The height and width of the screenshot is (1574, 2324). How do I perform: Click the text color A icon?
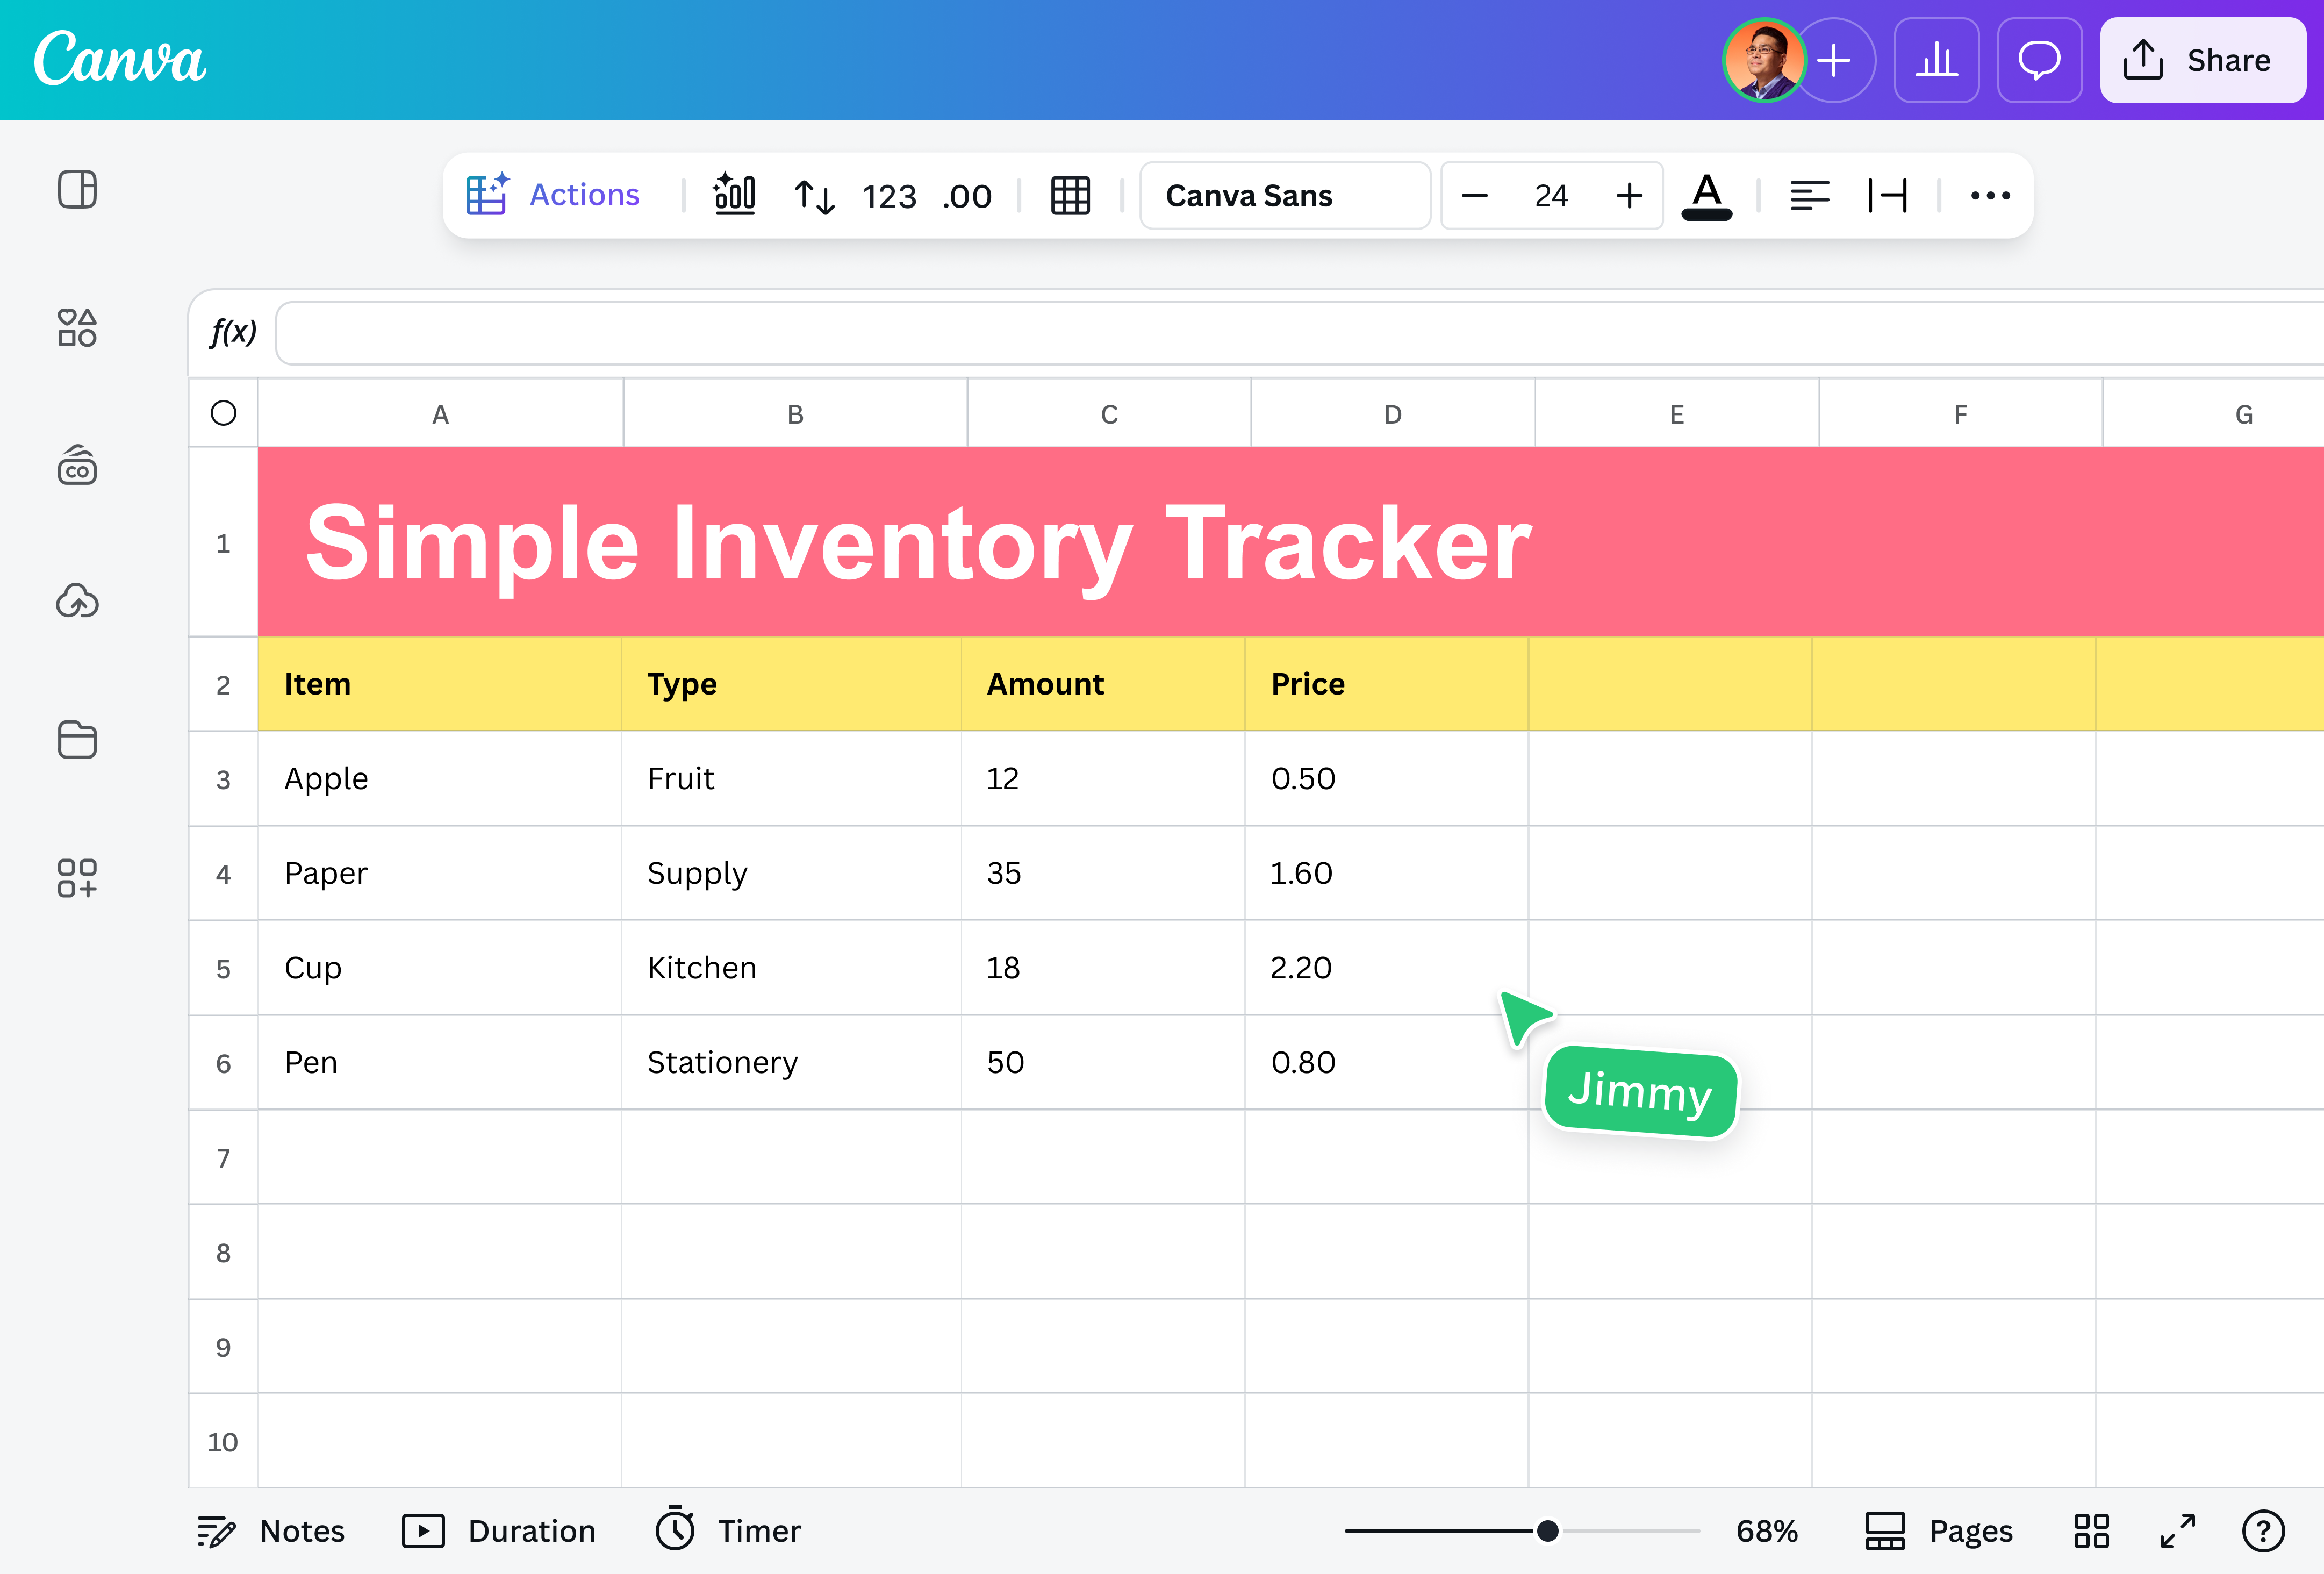(1707, 196)
